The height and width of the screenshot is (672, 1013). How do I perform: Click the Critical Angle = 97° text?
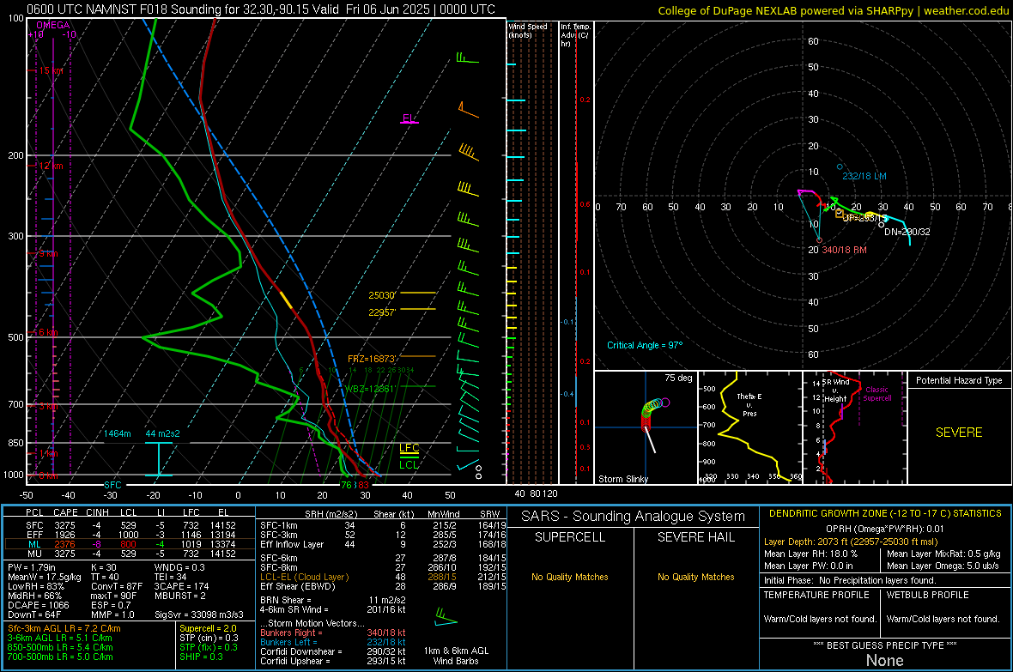[x=645, y=345]
